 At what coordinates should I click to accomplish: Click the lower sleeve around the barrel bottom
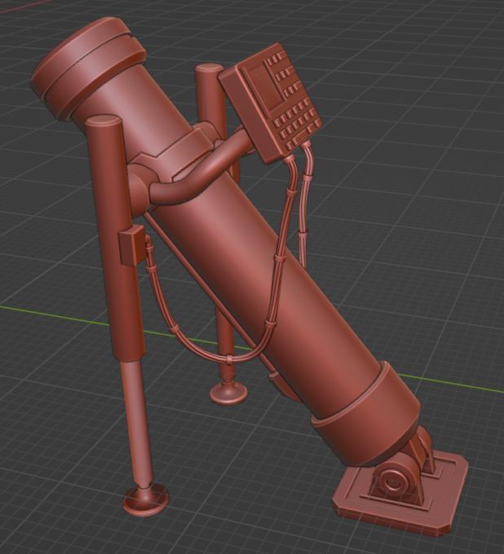(x=367, y=415)
